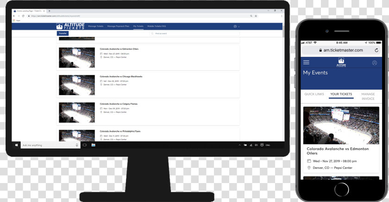
Task: Select the YOUR TICKETS tab on phone
Action: tap(341, 94)
